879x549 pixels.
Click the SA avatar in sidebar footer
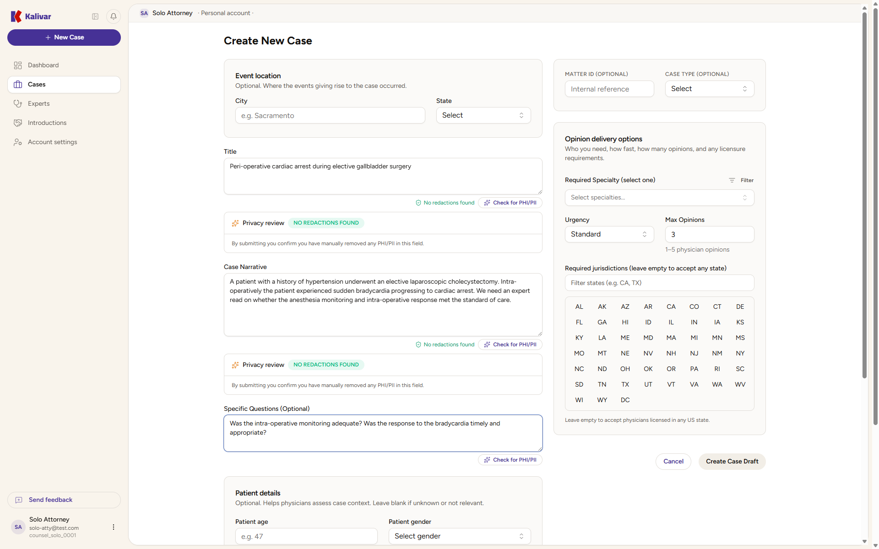pyautogui.click(x=18, y=527)
